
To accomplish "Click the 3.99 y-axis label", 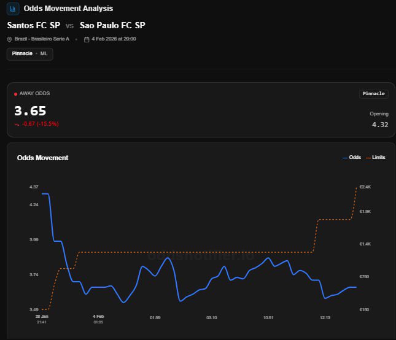I will point(34,239).
